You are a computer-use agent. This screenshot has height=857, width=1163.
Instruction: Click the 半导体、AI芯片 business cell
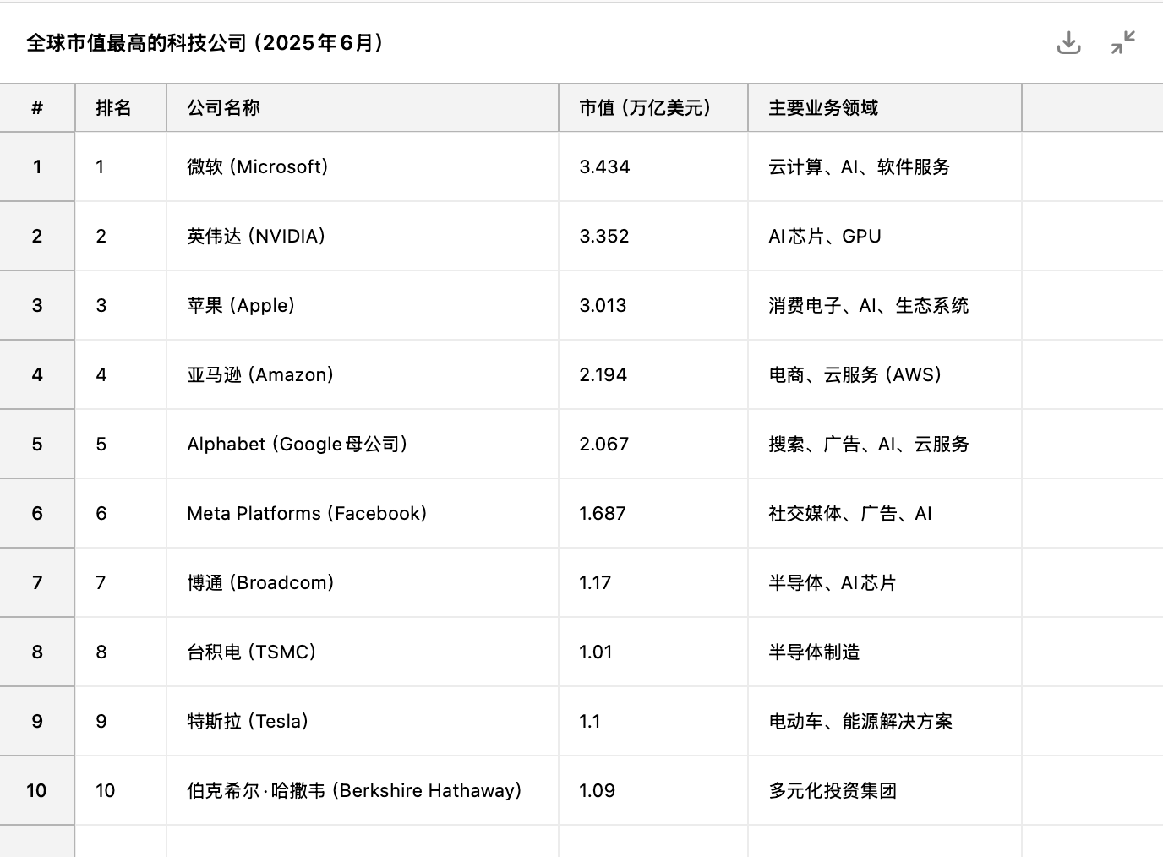tap(885, 582)
